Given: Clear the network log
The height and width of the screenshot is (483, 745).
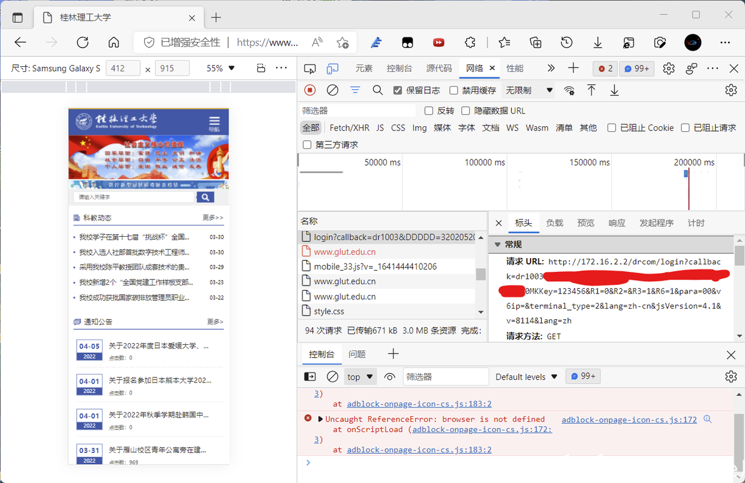Looking at the screenshot, I should click(332, 90).
